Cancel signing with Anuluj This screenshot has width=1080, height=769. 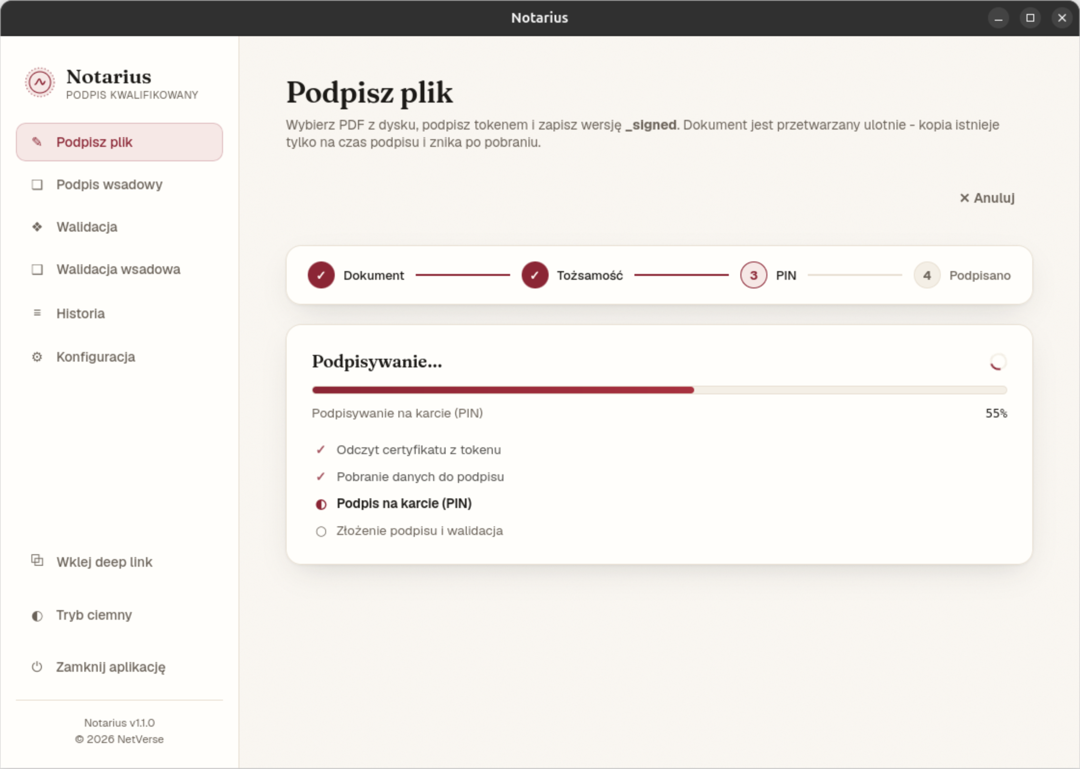pyautogui.click(x=987, y=198)
